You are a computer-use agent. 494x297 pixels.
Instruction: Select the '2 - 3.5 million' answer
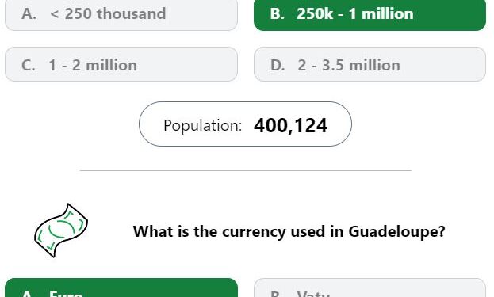[x=370, y=64]
